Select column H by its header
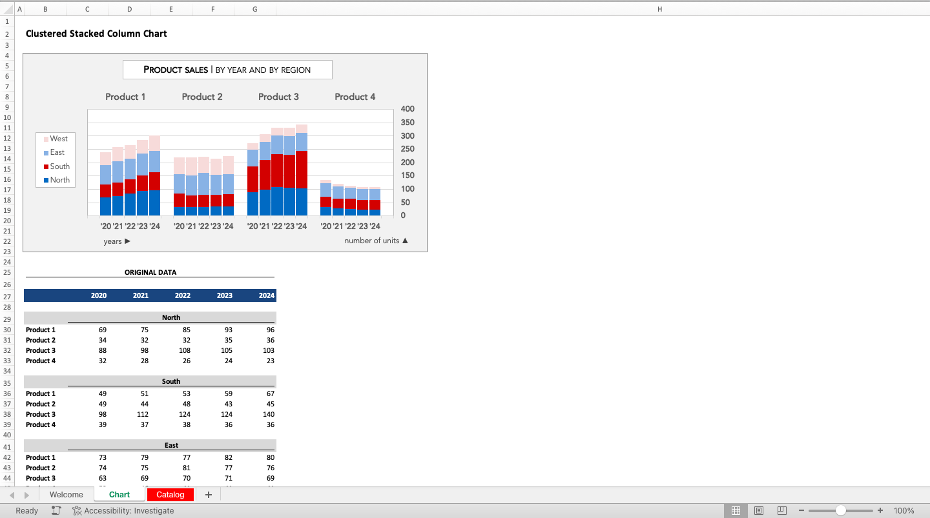 [659, 9]
